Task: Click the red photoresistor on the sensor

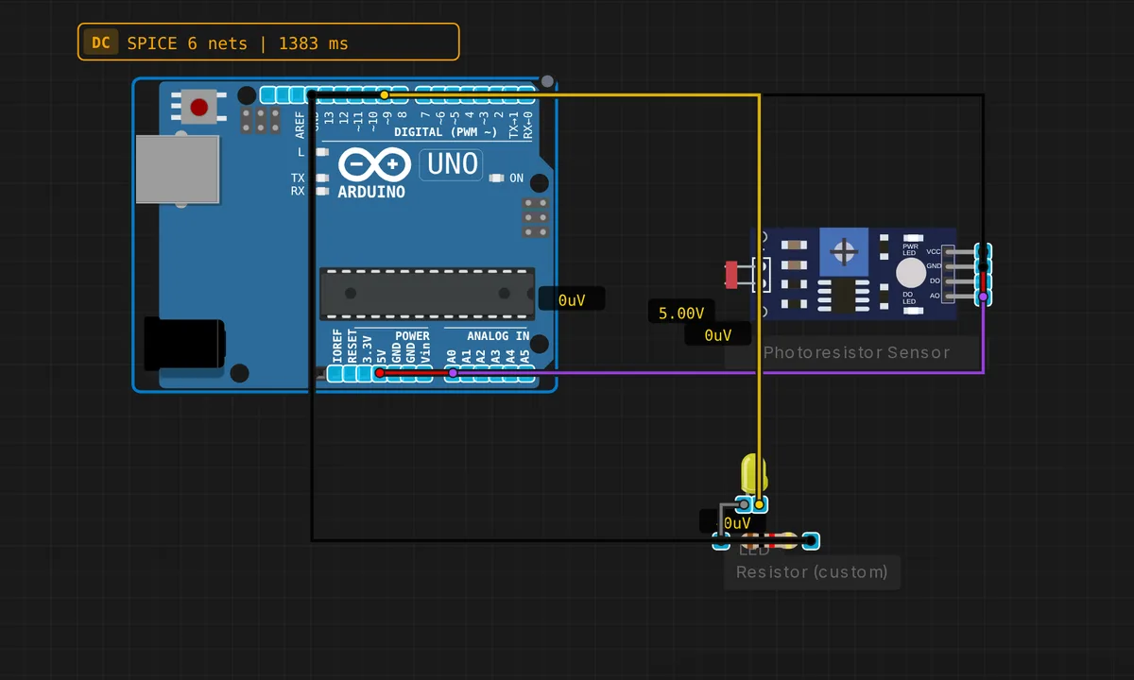Action: (x=730, y=275)
